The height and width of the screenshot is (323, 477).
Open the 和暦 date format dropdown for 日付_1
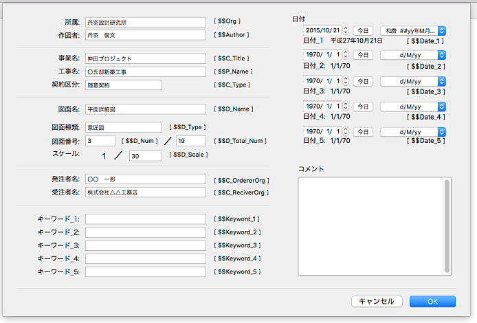pos(413,31)
